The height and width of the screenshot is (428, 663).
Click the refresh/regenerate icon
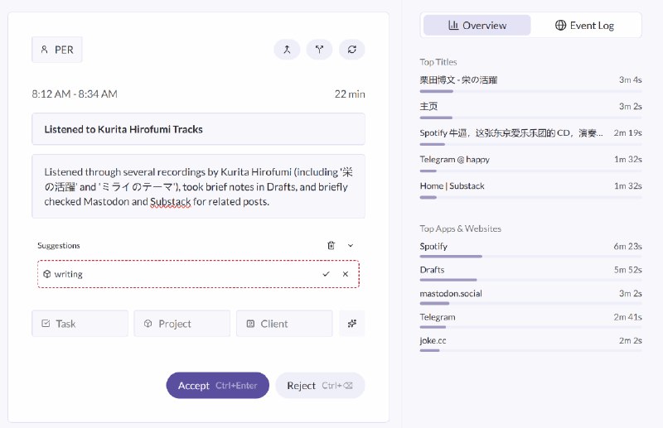(x=352, y=50)
